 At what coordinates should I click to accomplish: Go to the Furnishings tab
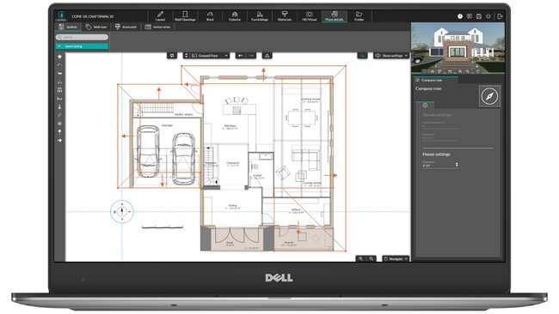(x=260, y=16)
